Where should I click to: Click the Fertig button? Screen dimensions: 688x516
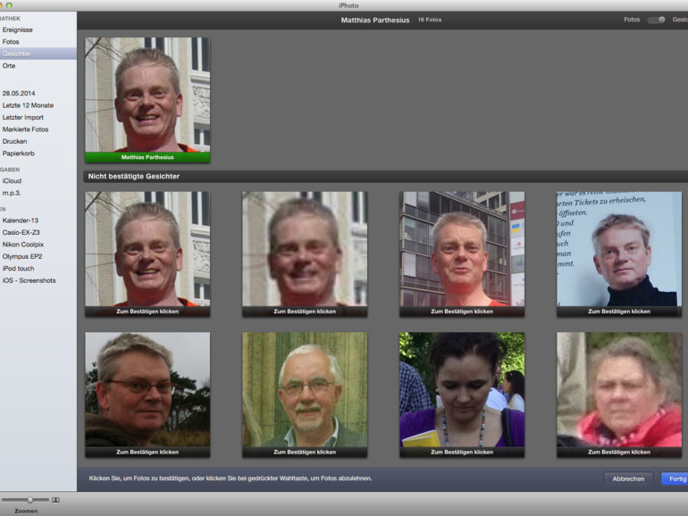pyautogui.click(x=675, y=479)
